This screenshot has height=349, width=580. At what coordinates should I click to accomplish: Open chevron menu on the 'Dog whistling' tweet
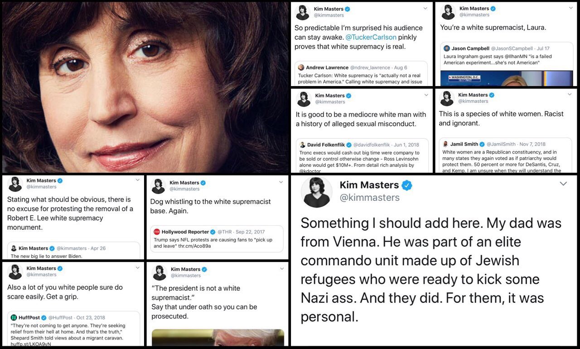[280, 180]
